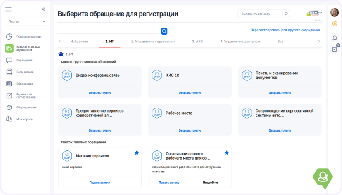The image size is (342, 195).
Task: Toggle favorite star on Организация нового рабочего места
Action: coord(227,153)
